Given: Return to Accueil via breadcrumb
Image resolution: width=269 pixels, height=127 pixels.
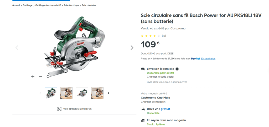Looking at the screenshot, I should [x=16, y=5].
